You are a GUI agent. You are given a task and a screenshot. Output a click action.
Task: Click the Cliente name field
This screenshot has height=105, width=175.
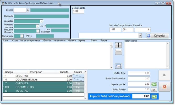coord(50,10)
